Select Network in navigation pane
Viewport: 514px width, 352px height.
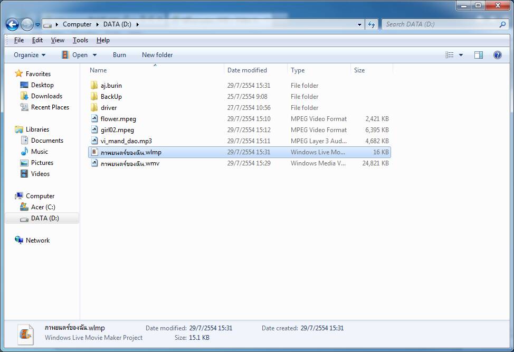(37, 240)
